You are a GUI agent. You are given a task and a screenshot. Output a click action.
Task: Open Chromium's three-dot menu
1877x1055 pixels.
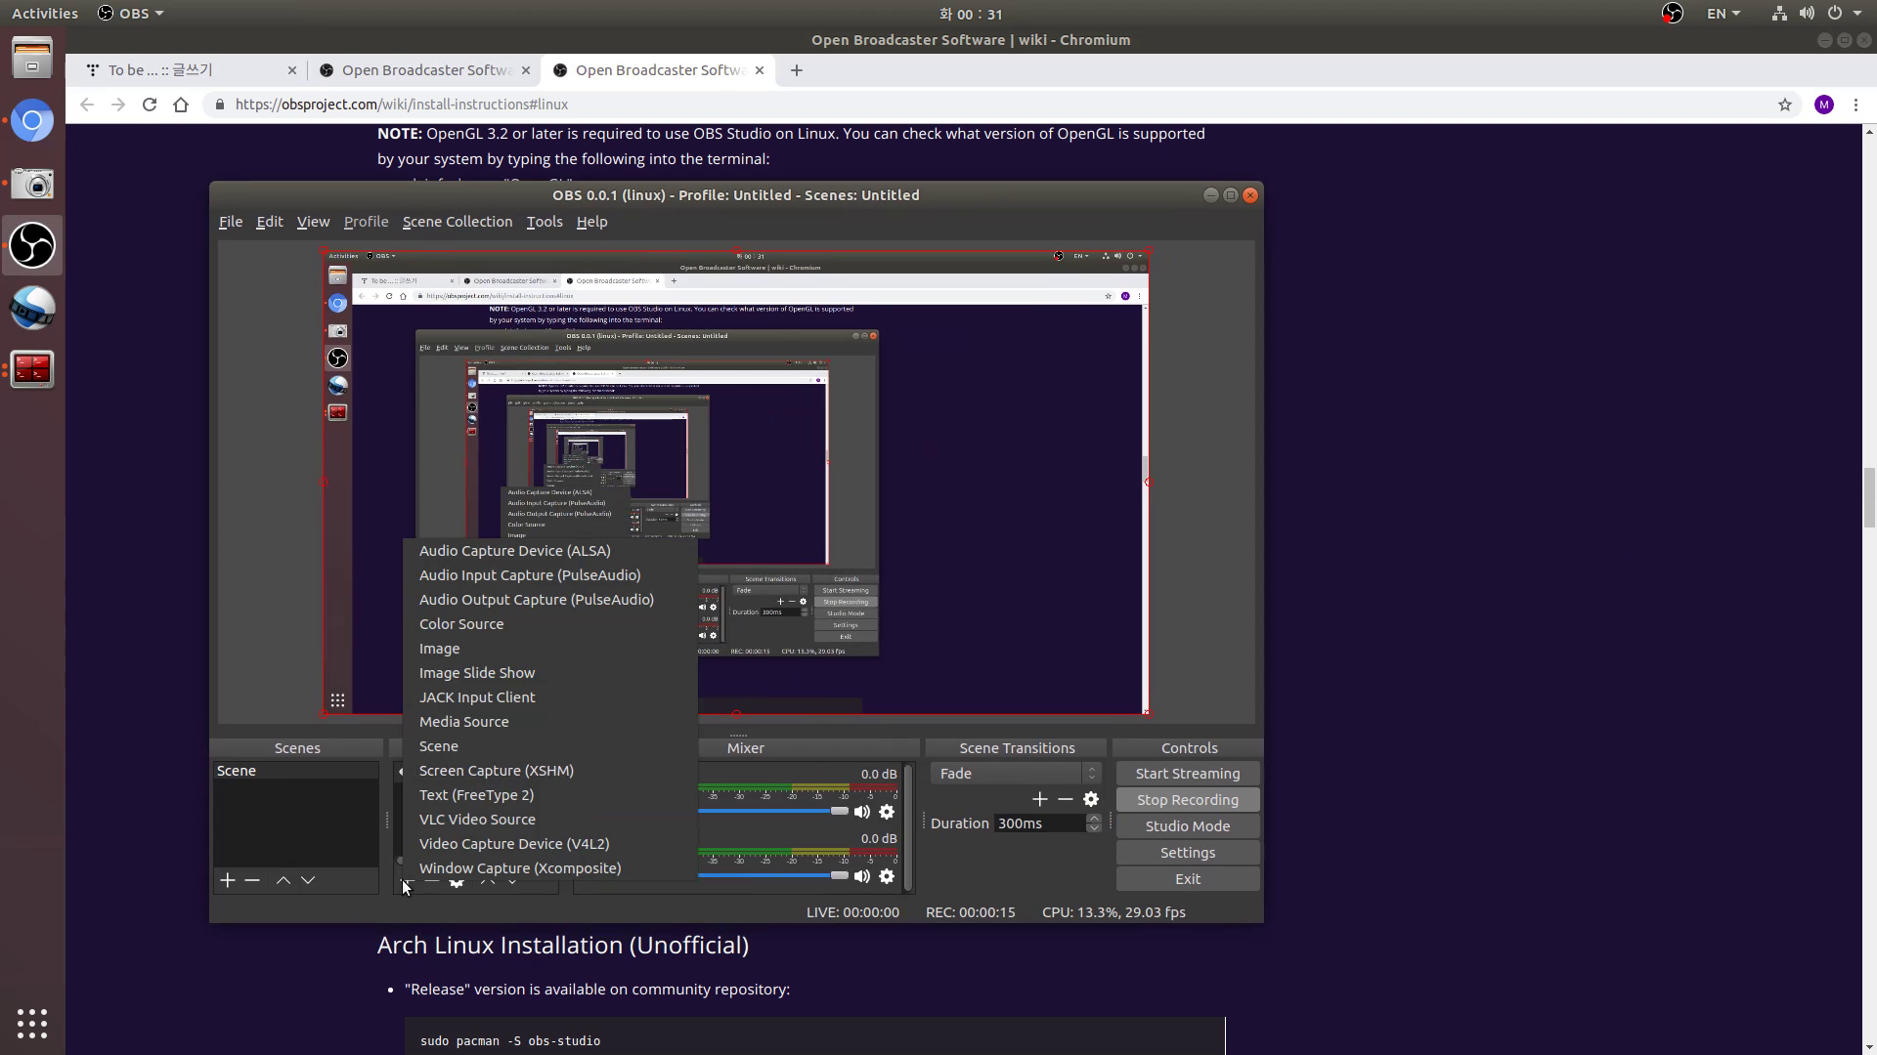pyautogui.click(x=1855, y=105)
